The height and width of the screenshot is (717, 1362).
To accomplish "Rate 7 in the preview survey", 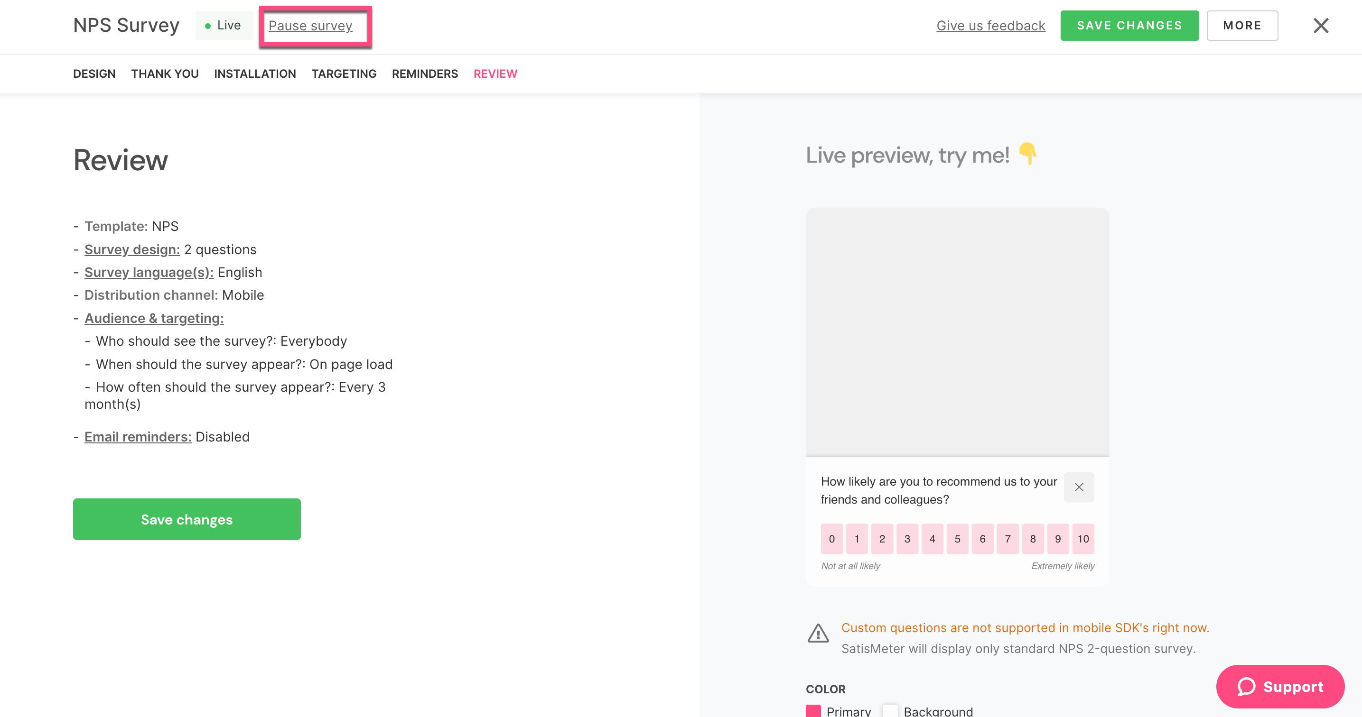I will [x=1007, y=538].
